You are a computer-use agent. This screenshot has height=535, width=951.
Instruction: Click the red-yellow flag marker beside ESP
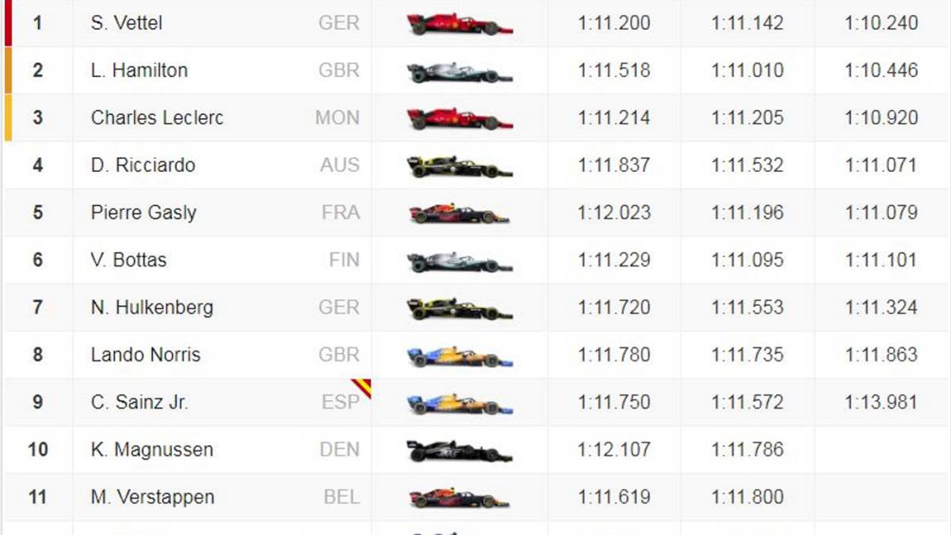coord(361,388)
